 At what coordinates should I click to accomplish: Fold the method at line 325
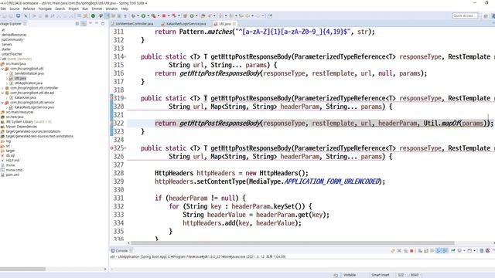(x=125, y=148)
